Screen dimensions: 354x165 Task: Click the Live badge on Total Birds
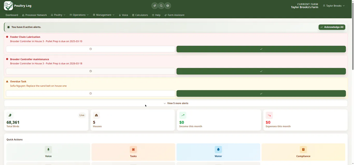coord(82,115)
